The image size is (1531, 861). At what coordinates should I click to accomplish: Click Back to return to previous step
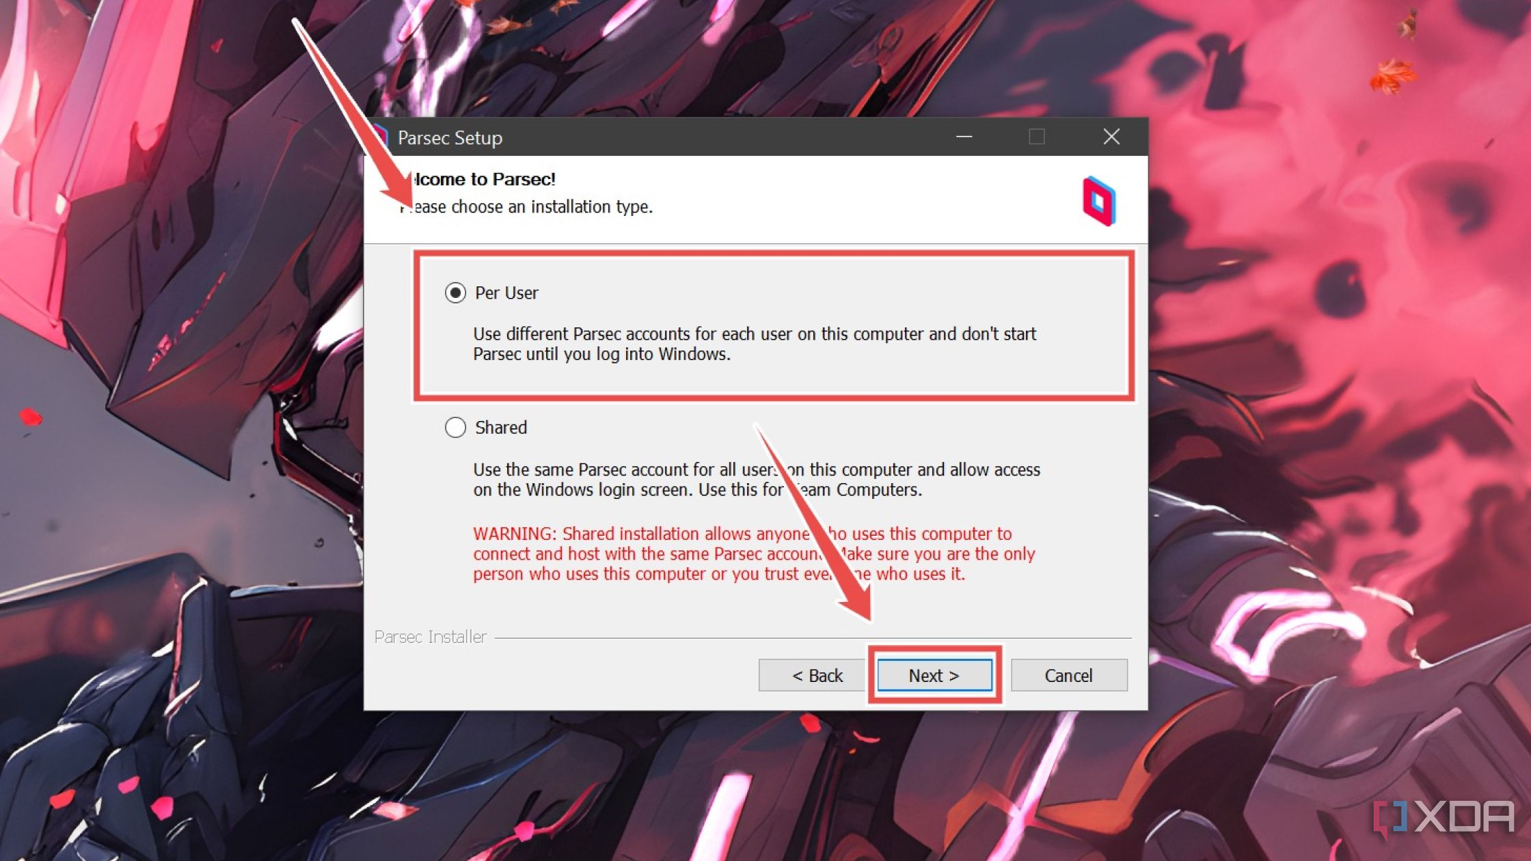click(819, 675)
